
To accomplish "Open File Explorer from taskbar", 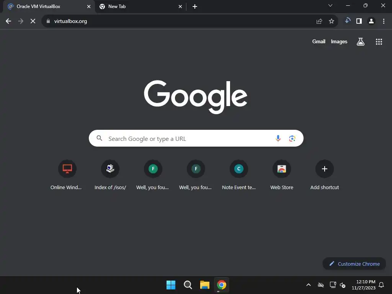I will (204, 285).
